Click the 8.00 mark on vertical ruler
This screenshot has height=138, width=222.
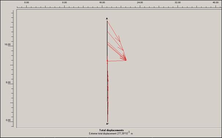(8, 82)
